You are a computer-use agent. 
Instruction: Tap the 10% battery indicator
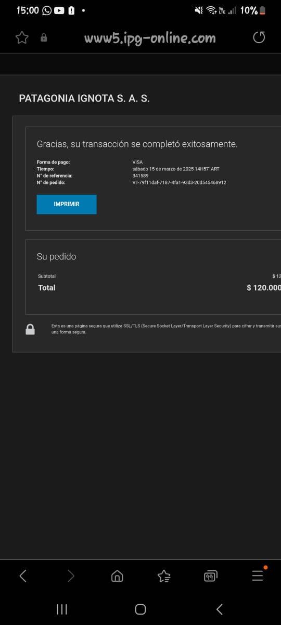(253, 10)
